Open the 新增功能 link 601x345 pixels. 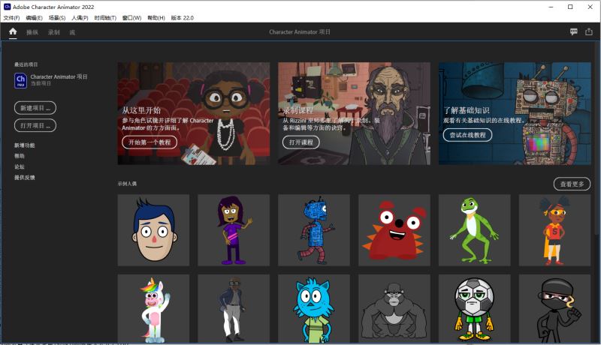[x=25, y=145]
